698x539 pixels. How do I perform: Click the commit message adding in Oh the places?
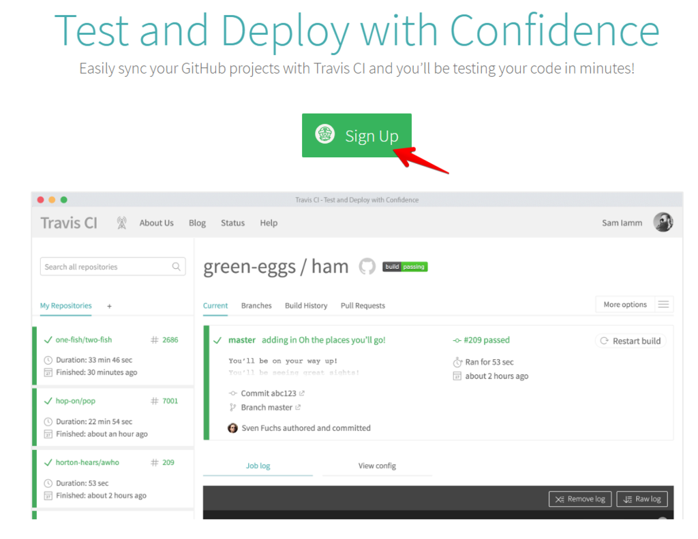[x=324, y=340]
